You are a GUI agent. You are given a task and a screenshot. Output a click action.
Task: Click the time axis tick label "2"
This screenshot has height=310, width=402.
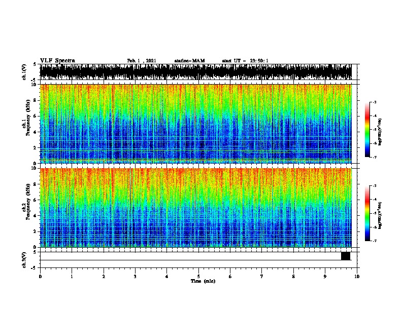click(x=104, y=277)
